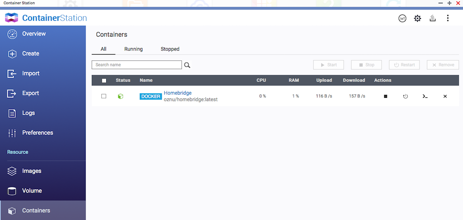Open settings gear in top bar
The height and width of the screenshot is (220, 463).
tap(417, 18)
